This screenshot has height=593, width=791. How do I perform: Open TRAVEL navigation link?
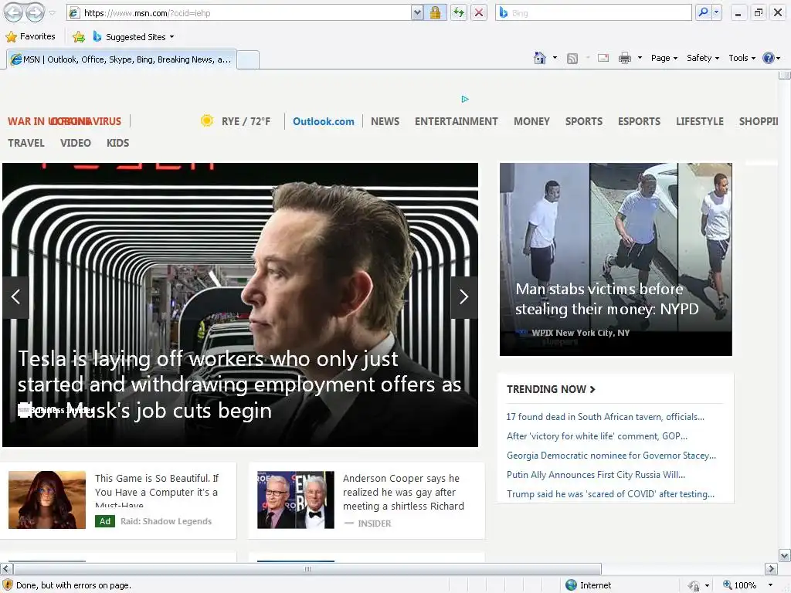[x=26, y=143]
